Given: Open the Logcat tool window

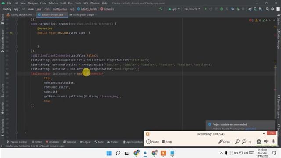Looking at the screenshot, I should (x=85, y=142).
